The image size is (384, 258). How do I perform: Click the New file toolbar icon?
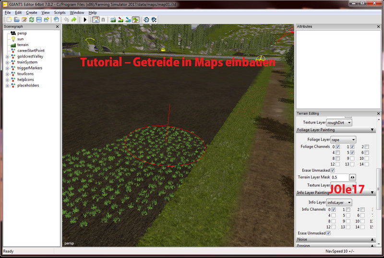coord(9,20)
